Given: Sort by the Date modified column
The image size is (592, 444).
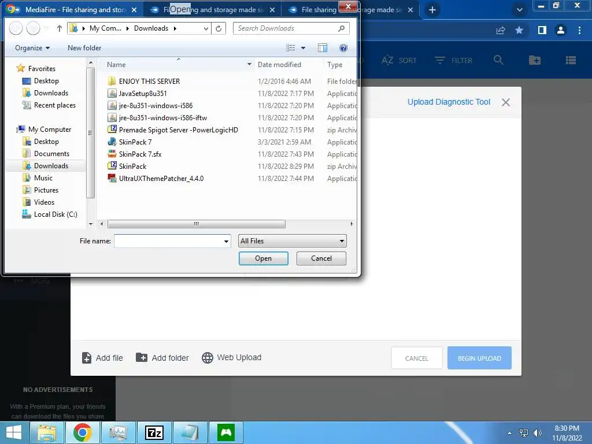Looking at the screenshot, I should point(288,65).
